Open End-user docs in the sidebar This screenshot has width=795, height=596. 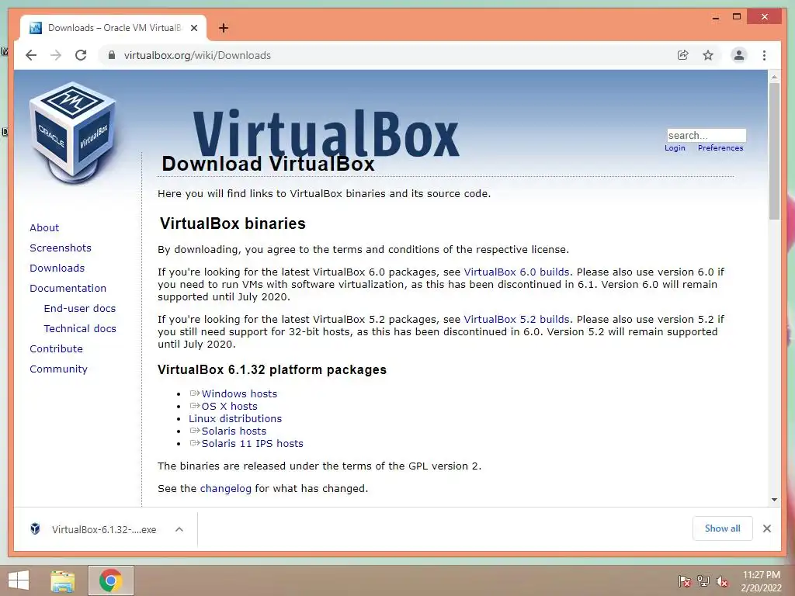[x=80, y=309]
